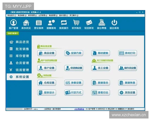Open 参数设置 button
This screenshot has height=121, width=151.
pos(74,83)
